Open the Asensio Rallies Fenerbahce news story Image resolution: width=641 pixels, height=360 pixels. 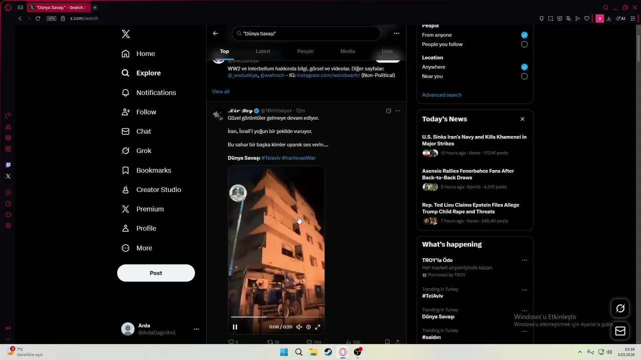[475, 179]
